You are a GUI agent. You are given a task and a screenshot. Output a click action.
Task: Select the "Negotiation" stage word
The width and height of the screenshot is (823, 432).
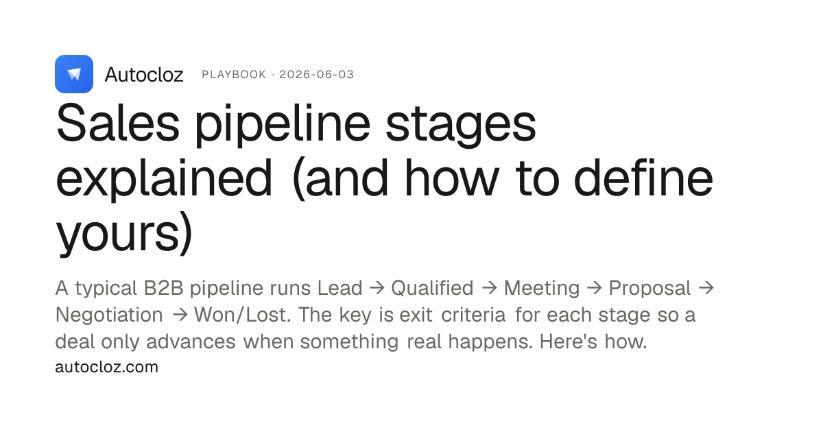click(109, 315)
